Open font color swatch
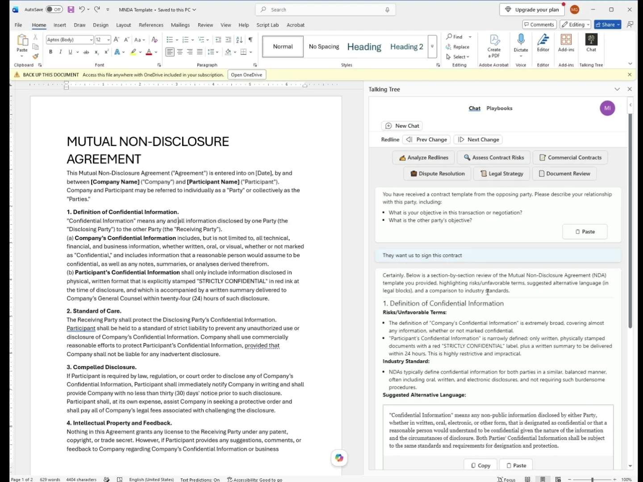Image resolution: width=643 pixels, height=482 pixels. pos(149,52)
